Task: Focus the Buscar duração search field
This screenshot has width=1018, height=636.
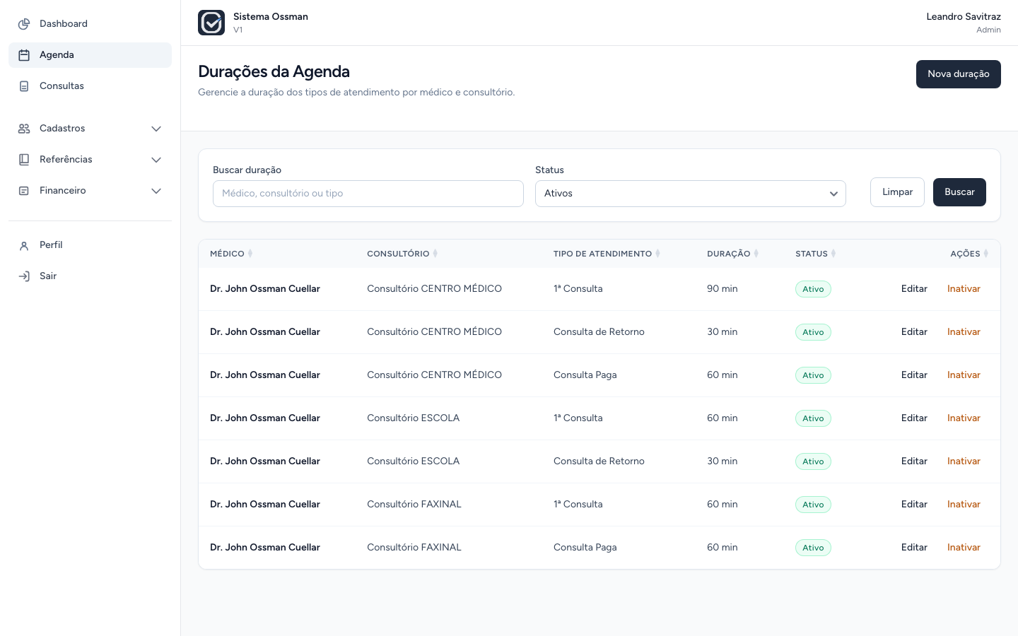Action: tap(368, 194)
